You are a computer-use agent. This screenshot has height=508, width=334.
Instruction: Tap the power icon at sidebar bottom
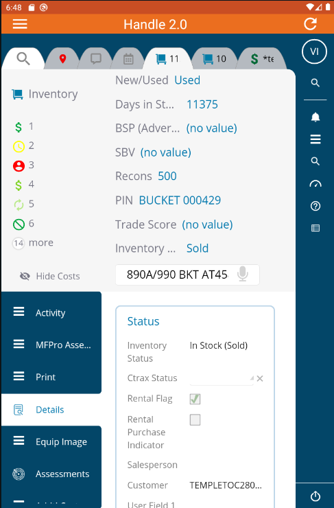[315, 496]
